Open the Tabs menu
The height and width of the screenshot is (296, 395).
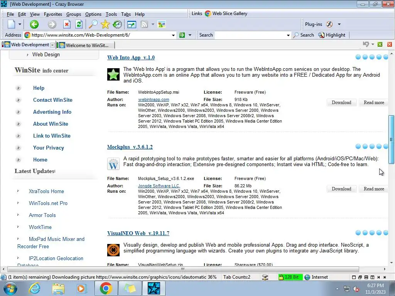pyautogui.click(x=126, y=14)
